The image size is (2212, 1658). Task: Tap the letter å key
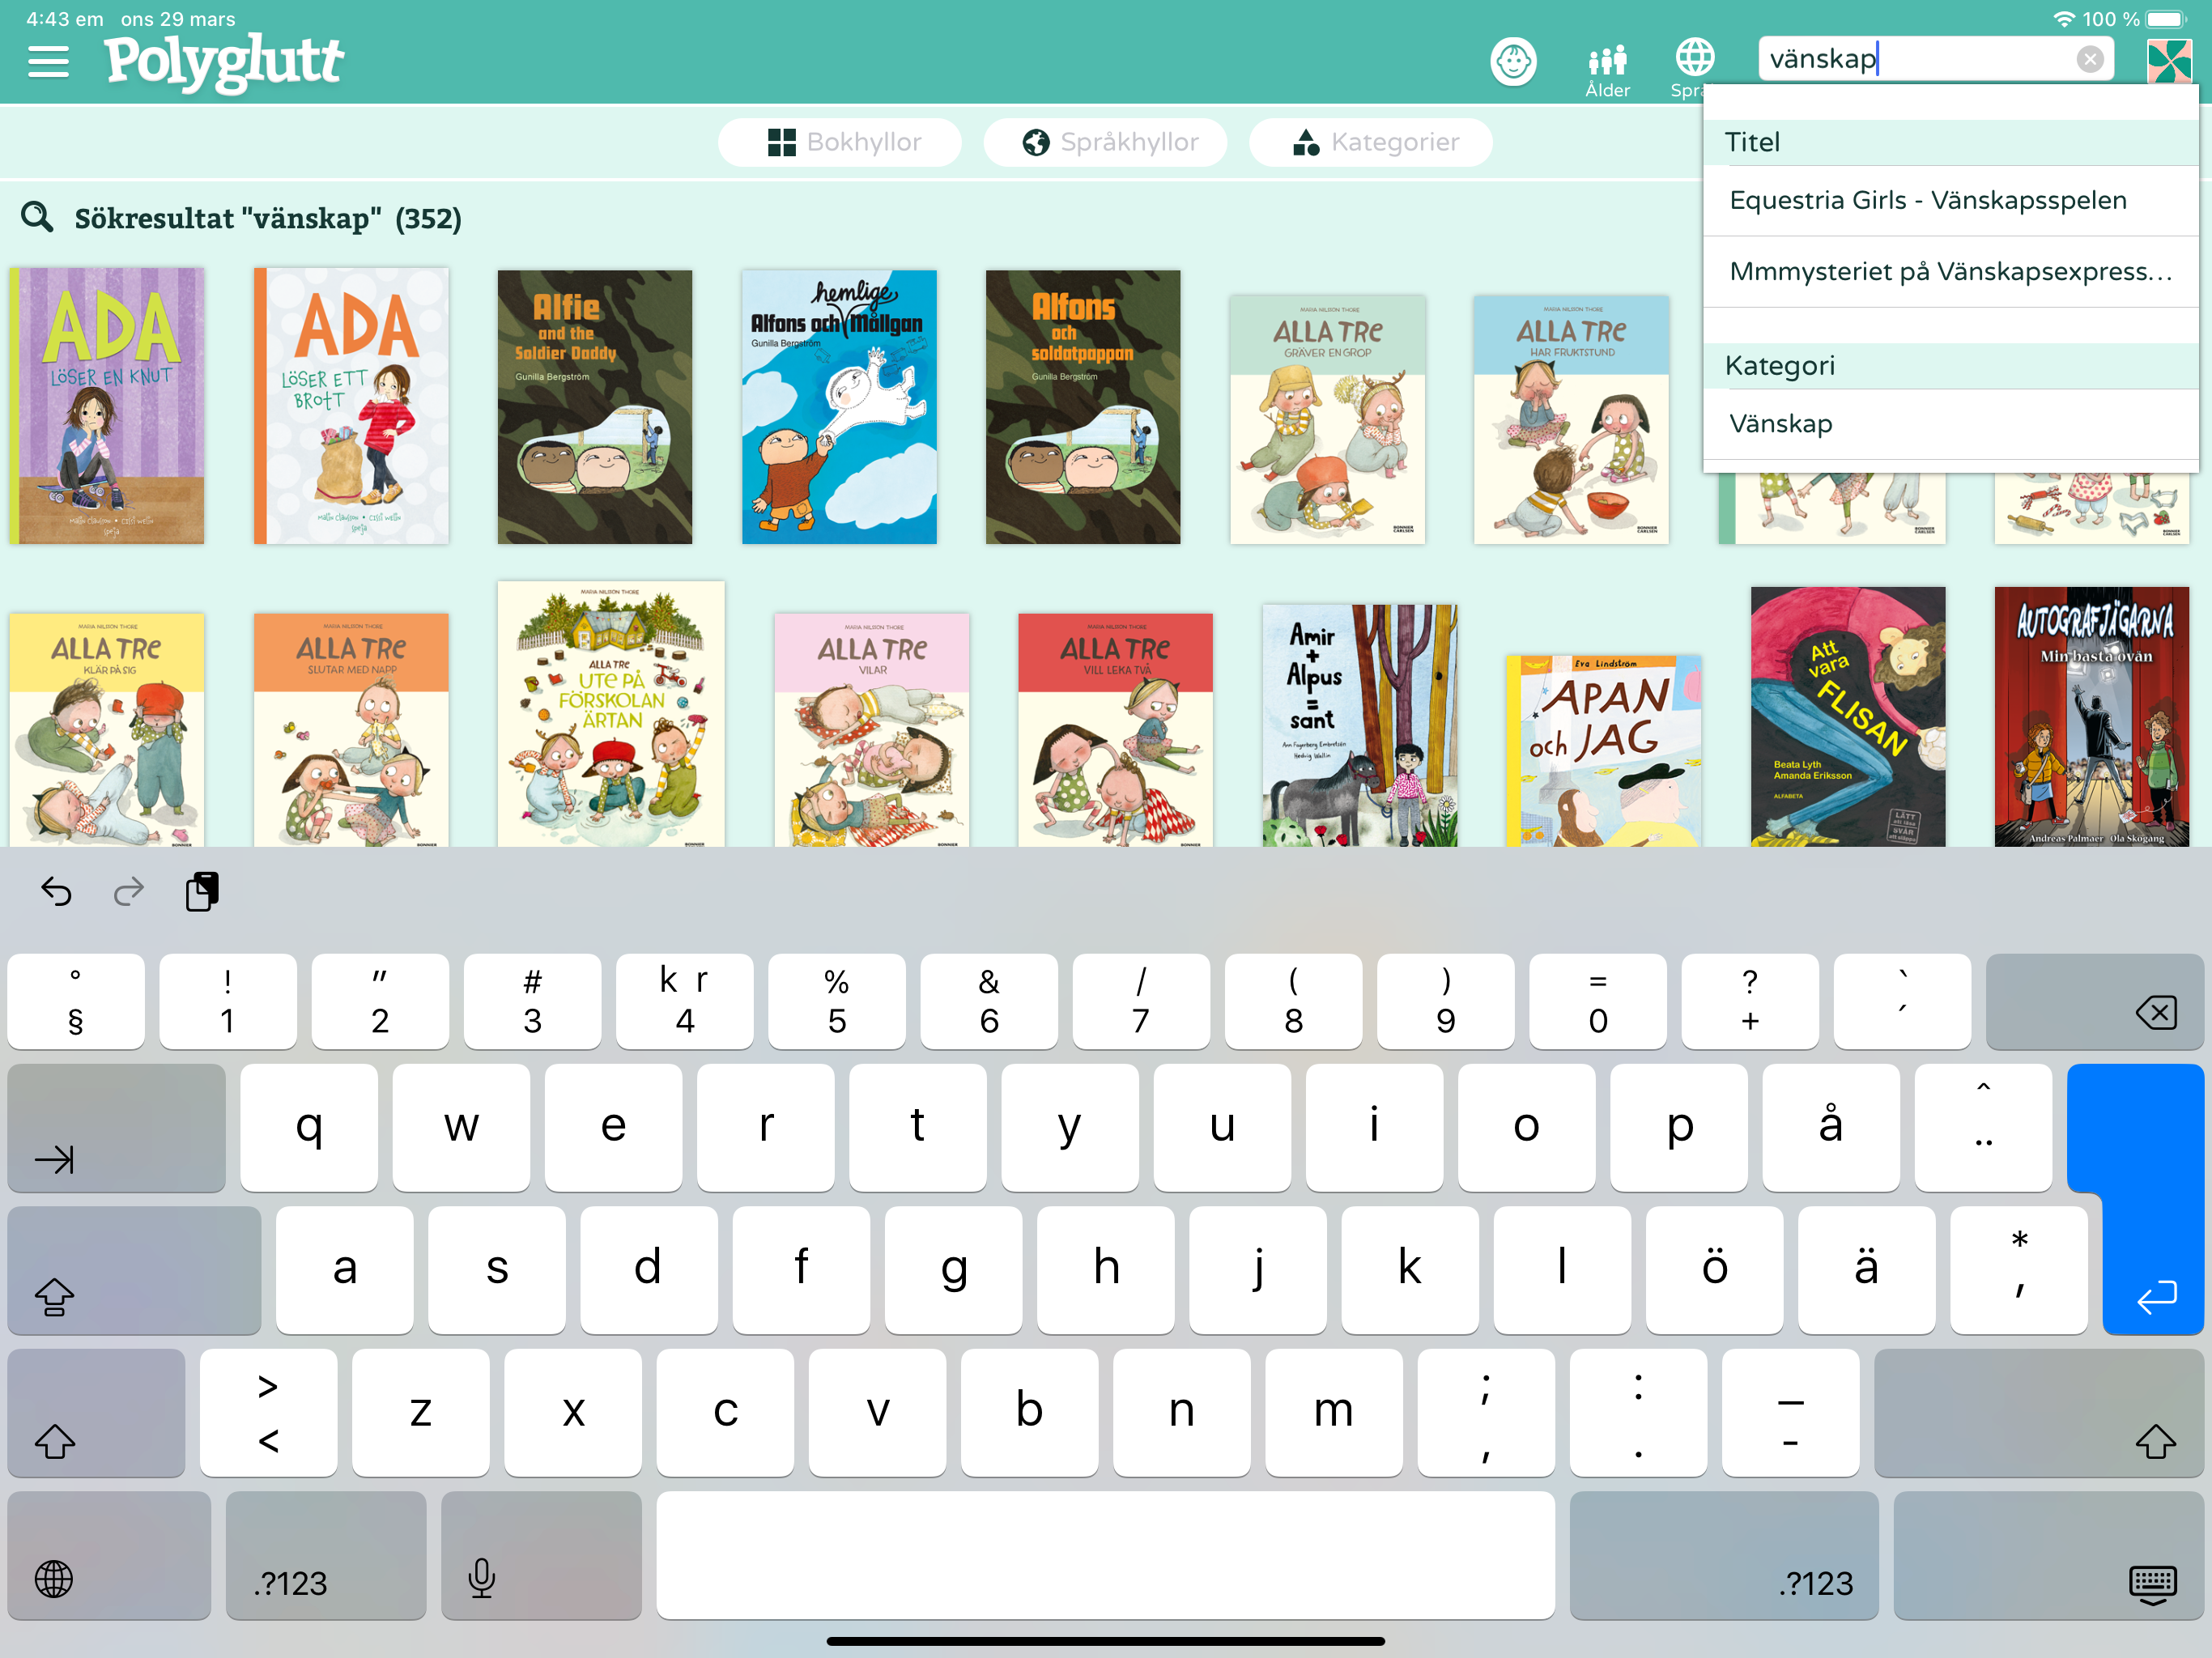(1831, 1128)
